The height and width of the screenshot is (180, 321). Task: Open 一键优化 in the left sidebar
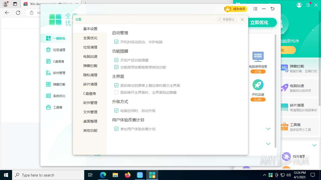(x=56, y=38)
